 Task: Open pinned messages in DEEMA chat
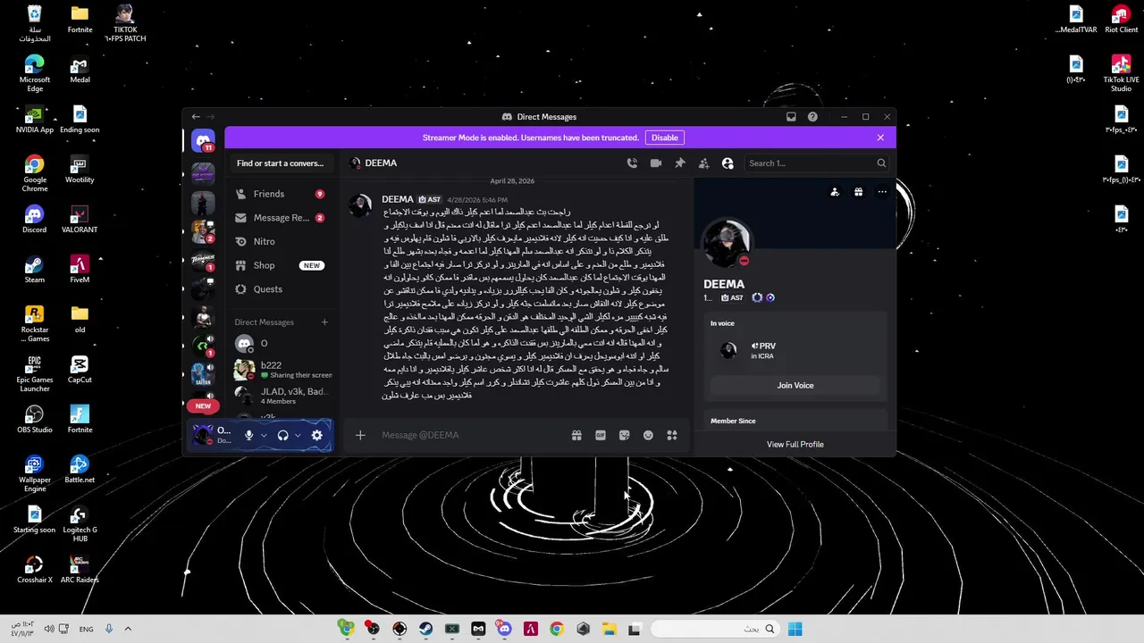pos(680,163)
